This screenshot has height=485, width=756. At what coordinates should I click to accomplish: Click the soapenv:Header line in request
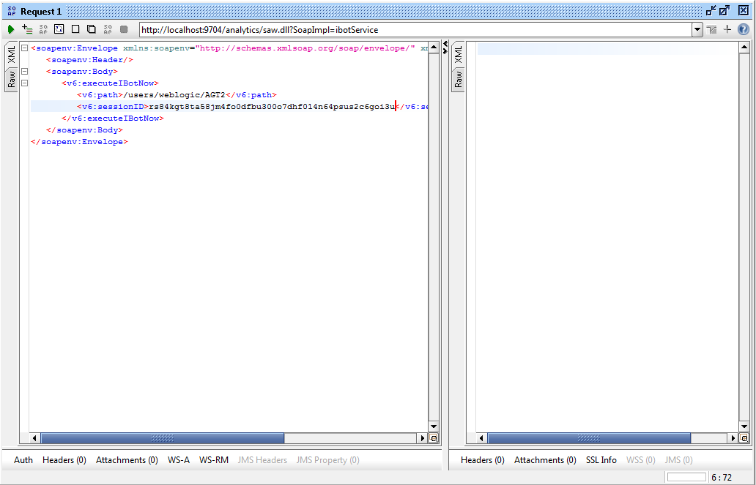coord(89,60)
